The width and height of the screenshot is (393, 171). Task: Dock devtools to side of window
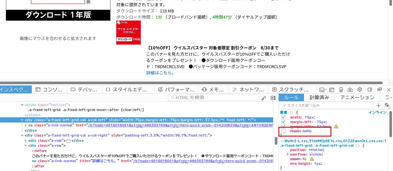[370, 89]
